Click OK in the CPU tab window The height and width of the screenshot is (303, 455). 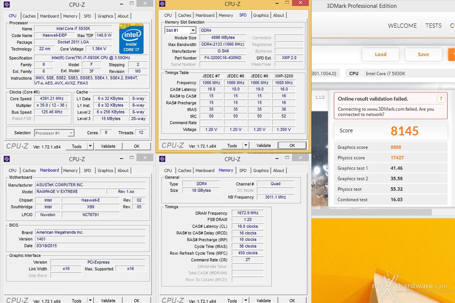pos(136,146)
